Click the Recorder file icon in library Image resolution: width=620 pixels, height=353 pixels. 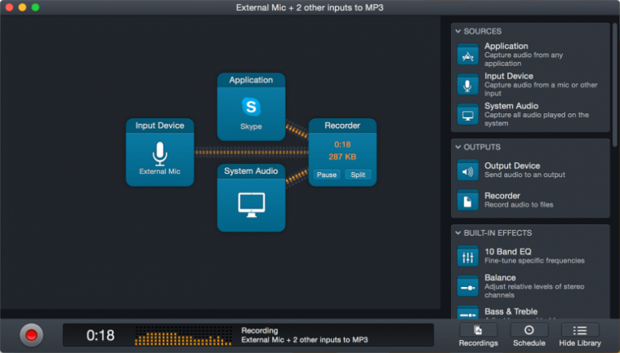point(468,201)
